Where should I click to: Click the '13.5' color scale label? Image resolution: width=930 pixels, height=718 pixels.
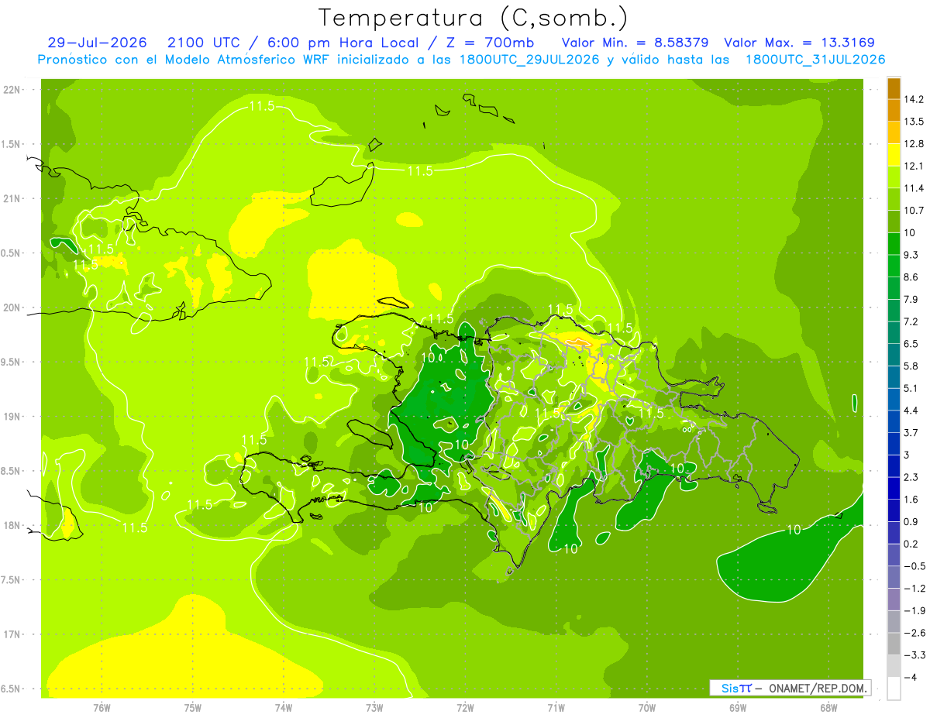(914, 122)
